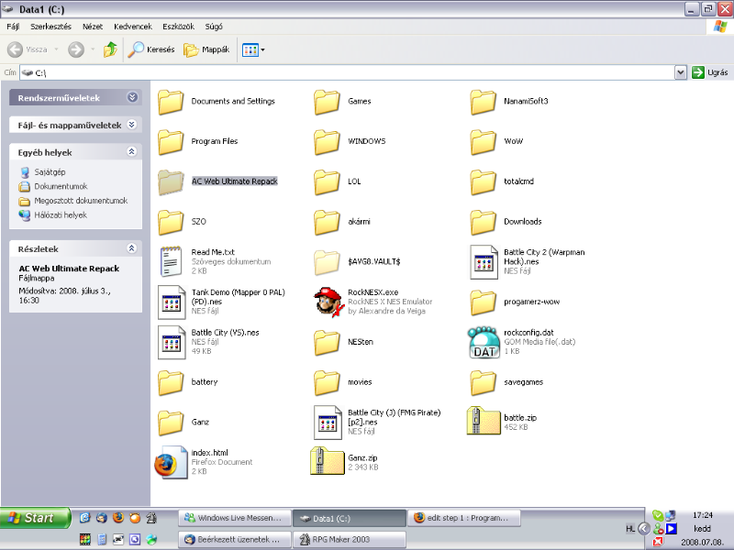This screenshot has height=550, width=734.
Task: Open the Dokumentumok link in sidebar
Action: (61, 186)
